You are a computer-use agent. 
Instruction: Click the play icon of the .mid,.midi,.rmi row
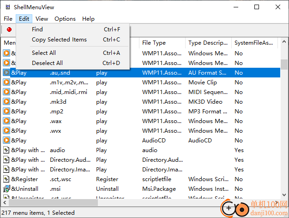click(x=6, y=92)
